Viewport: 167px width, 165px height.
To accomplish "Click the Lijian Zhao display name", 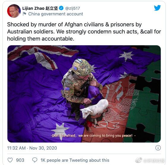I will pyautogui.click(x=33, y=8).
